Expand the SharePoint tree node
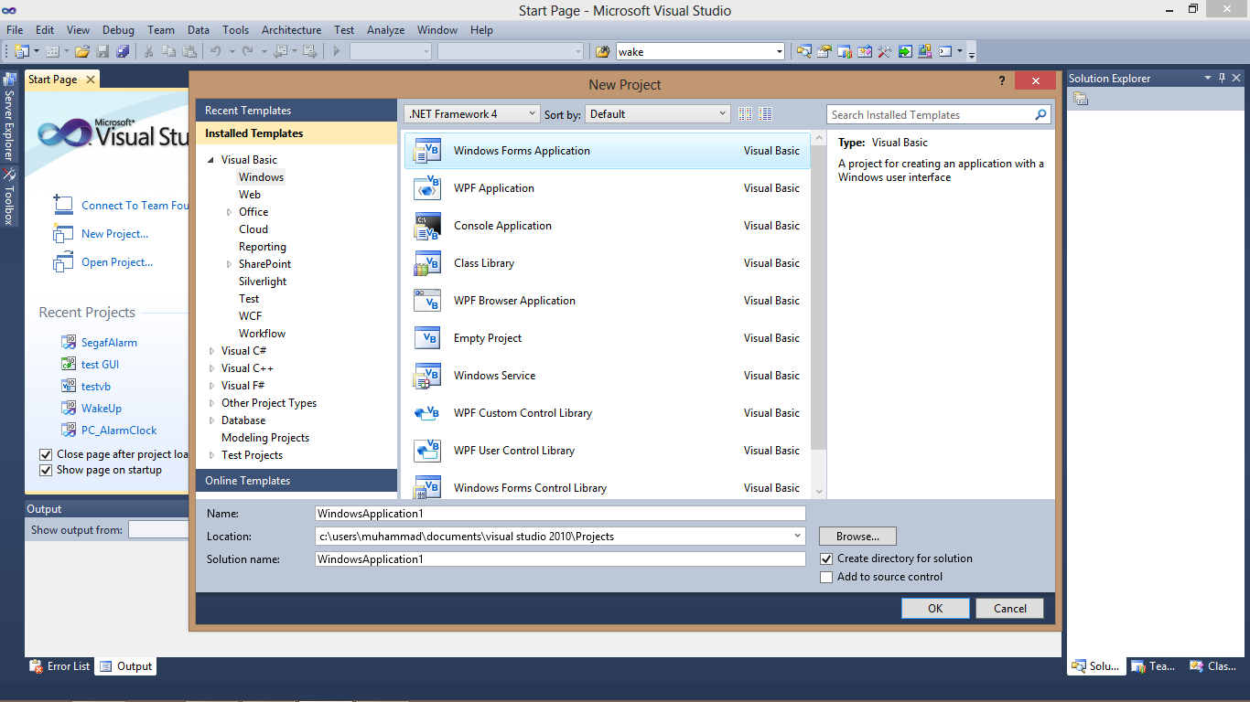The height and width of the screenshot is (702, 1250). point(230,264)
